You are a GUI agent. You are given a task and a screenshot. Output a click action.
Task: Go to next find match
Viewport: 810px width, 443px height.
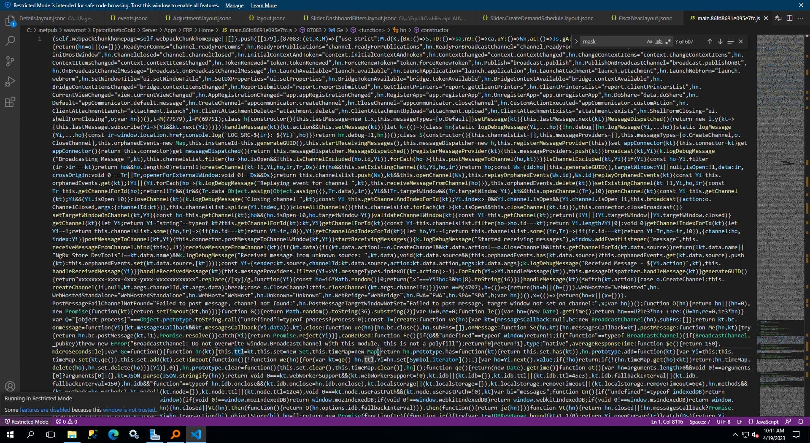720,41
